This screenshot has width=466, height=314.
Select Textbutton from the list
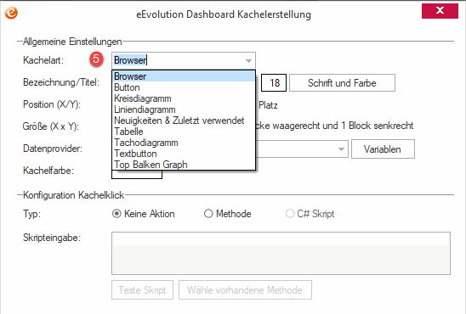click(184, 154)
